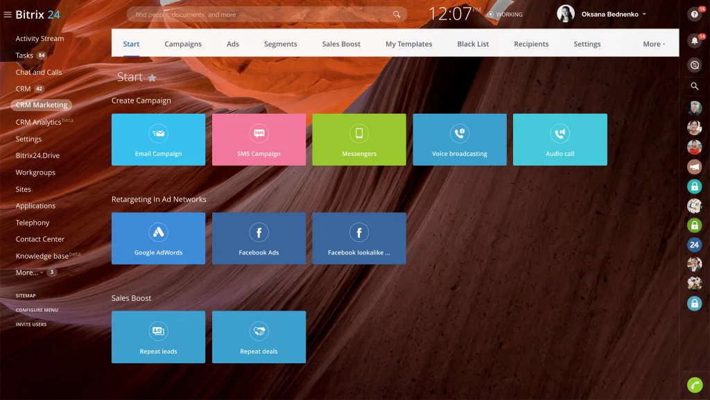This screenshot has width=710, height=400.
Task: Click the search input field
Action: pos(260,15)
